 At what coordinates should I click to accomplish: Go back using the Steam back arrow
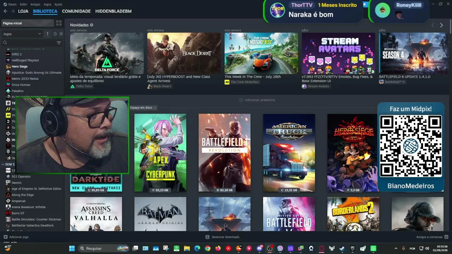[x=5, y=11]
